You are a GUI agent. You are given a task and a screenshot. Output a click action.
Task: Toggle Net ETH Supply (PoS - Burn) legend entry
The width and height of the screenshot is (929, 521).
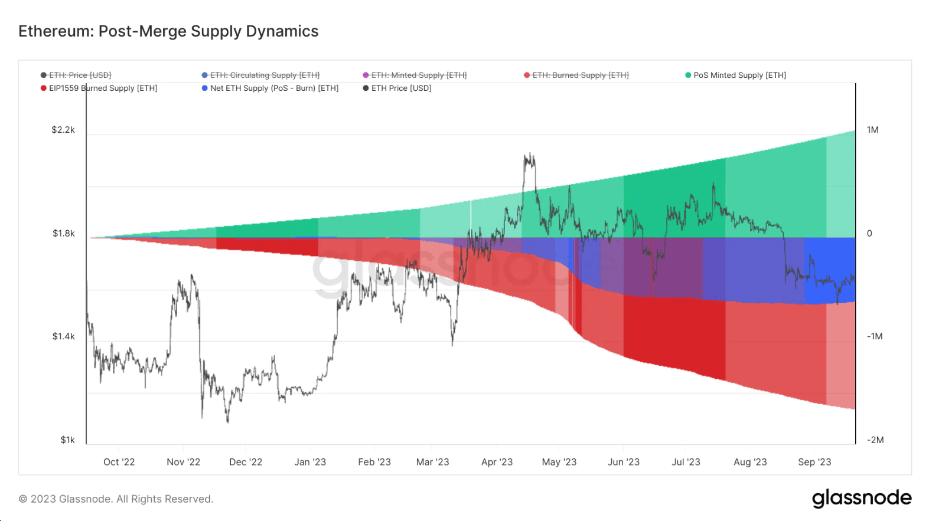pos(270,88)
